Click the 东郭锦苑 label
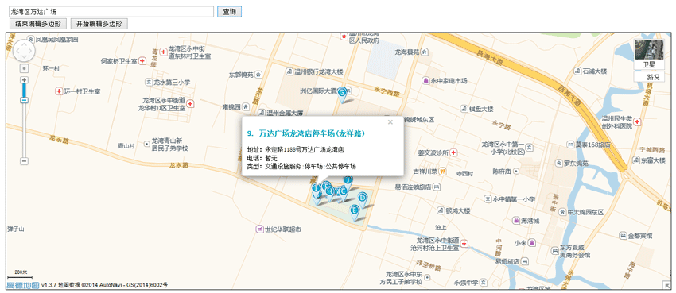This screenshot has height=293, width=676. 241,75
